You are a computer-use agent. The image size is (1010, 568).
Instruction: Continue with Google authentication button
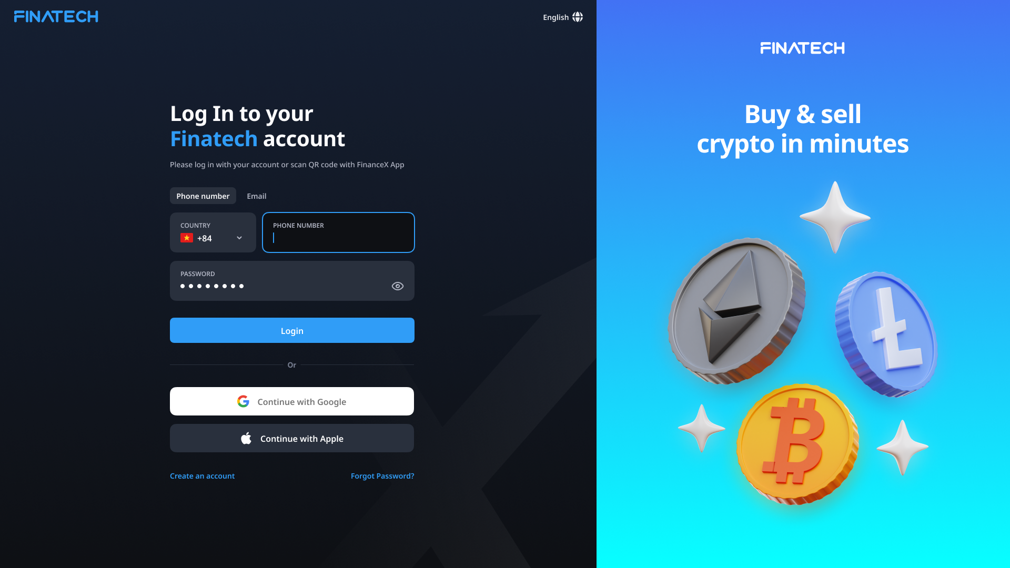click(291, 401)
